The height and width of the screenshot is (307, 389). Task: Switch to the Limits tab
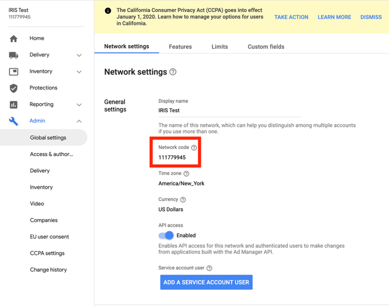pyautogui.click(x=219, y=47)
